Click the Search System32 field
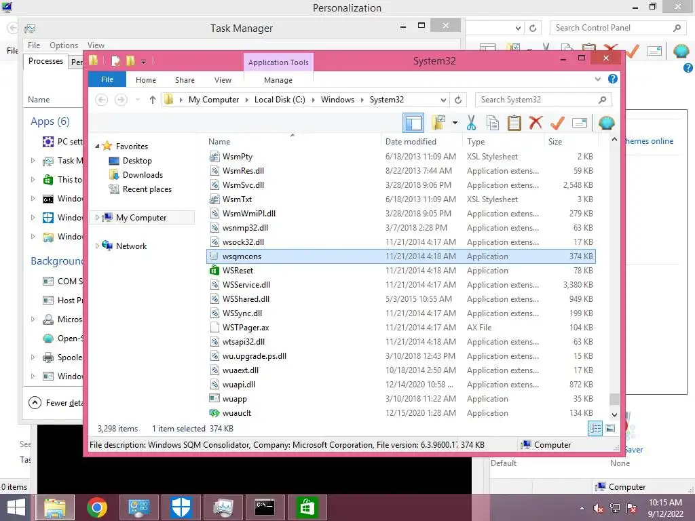This screenshot has height=521, width=695. 544,100
